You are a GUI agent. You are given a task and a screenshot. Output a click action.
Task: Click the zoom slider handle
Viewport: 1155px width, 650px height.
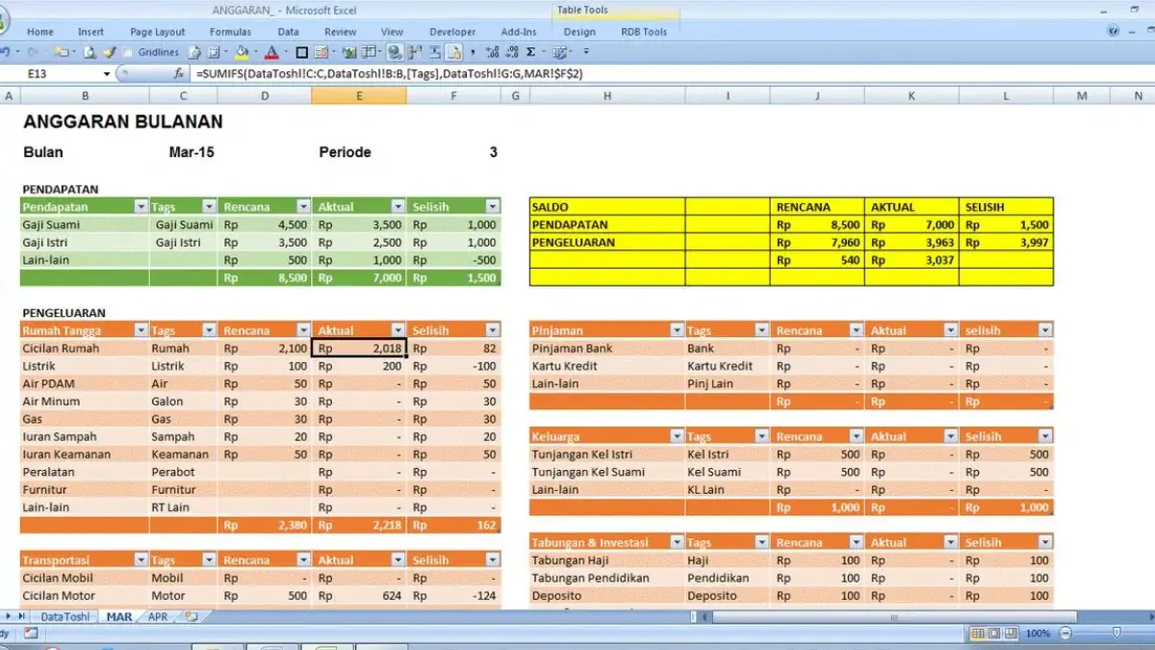1116,633
